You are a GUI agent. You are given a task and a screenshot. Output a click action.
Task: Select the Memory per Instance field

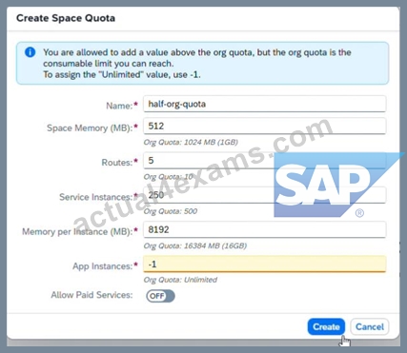(265, 229)
